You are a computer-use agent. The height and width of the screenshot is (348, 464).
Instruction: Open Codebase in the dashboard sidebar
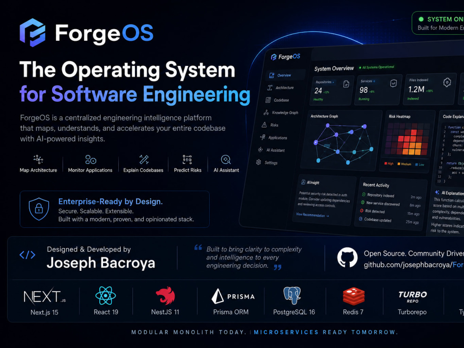[277, 100]
